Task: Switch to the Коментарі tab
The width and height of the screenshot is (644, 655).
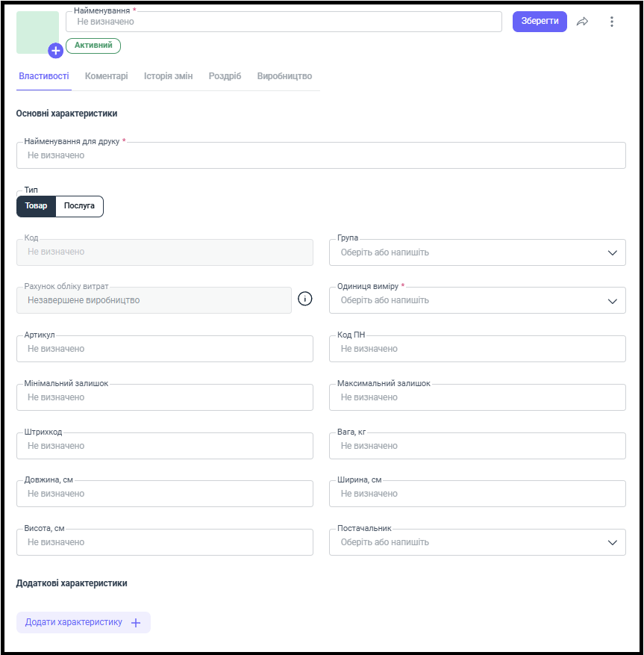Action: [x=107, y=76]
